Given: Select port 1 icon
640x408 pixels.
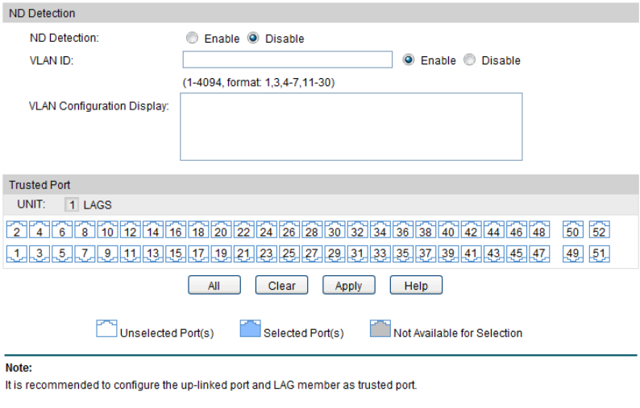Looking at the screenshot, I should click(17, 253).
